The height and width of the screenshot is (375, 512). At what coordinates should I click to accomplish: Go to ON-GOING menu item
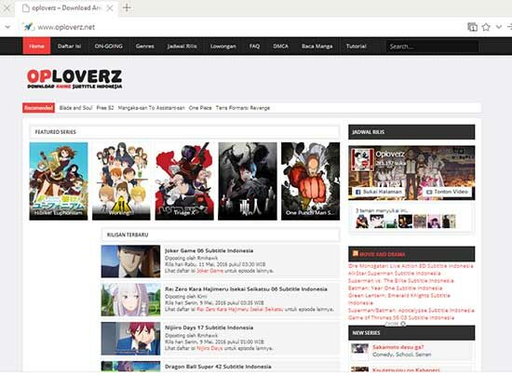108,46
